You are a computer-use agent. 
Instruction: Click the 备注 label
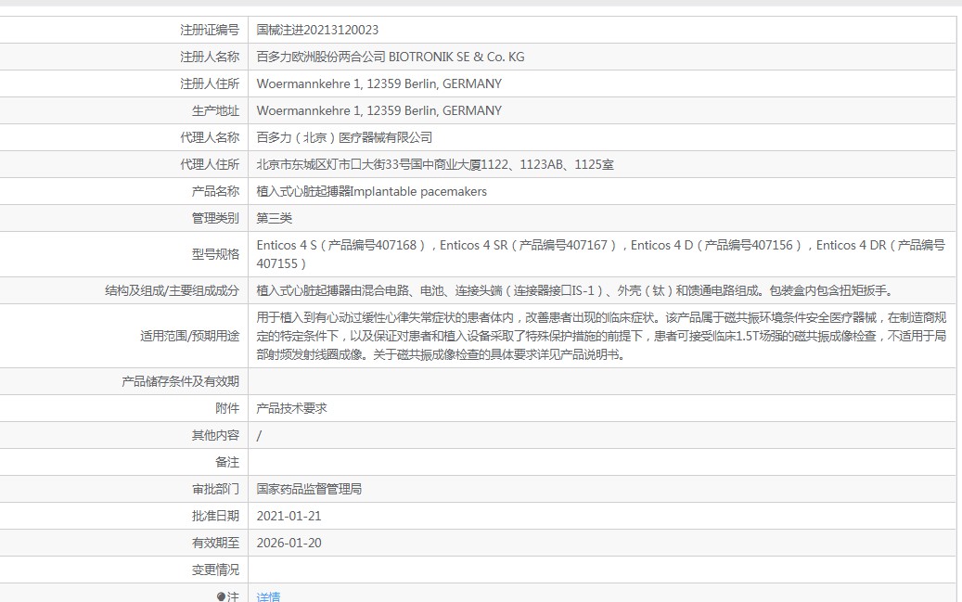227,463
